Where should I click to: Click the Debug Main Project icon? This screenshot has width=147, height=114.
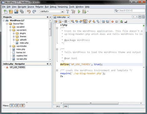(x=84, y=11)
